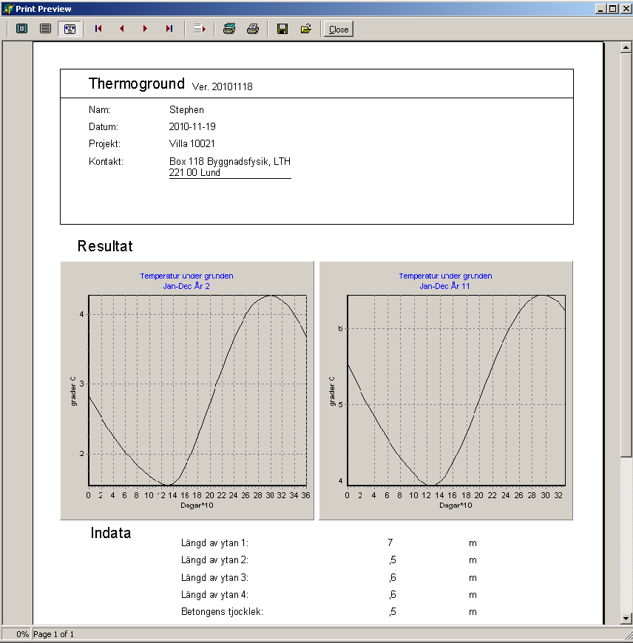Click 'Box 118 Byggnadsfysik, LTH' contact line

(230, 161)
